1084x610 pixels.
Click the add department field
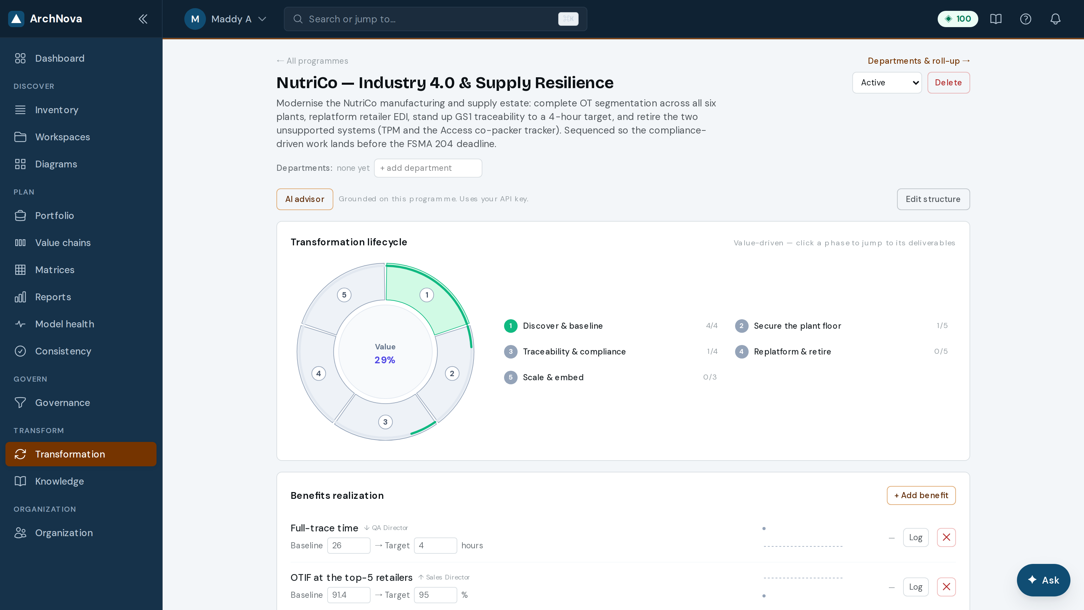428,168
